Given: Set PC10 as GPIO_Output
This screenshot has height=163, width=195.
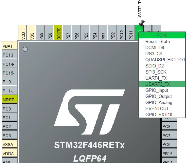Looking at the screenshot, I should (x=162, y=96).
